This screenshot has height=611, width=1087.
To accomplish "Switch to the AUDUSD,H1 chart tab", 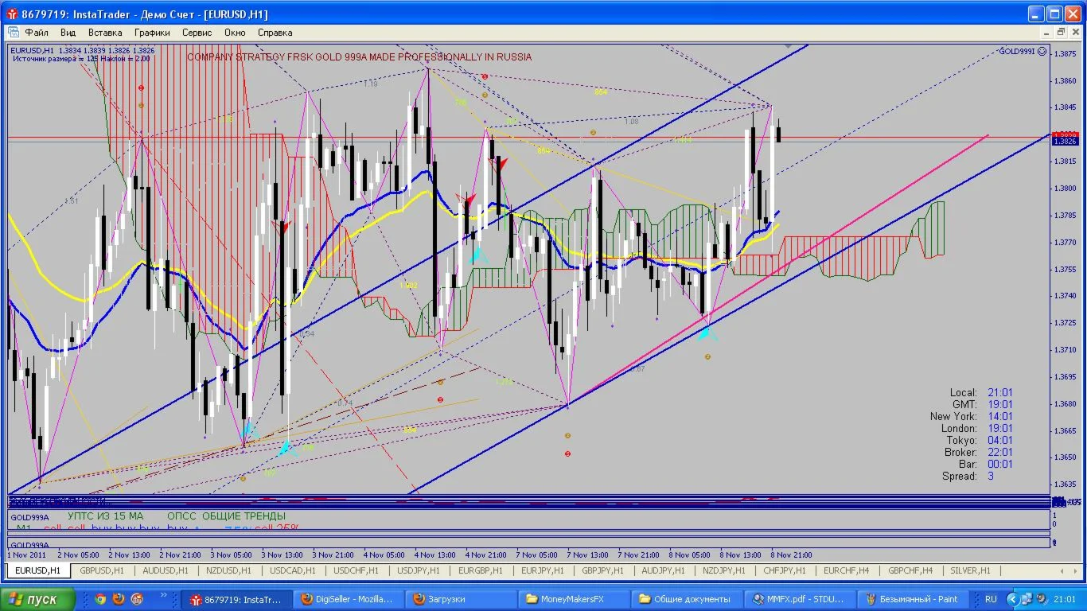I will pos(166,570).
